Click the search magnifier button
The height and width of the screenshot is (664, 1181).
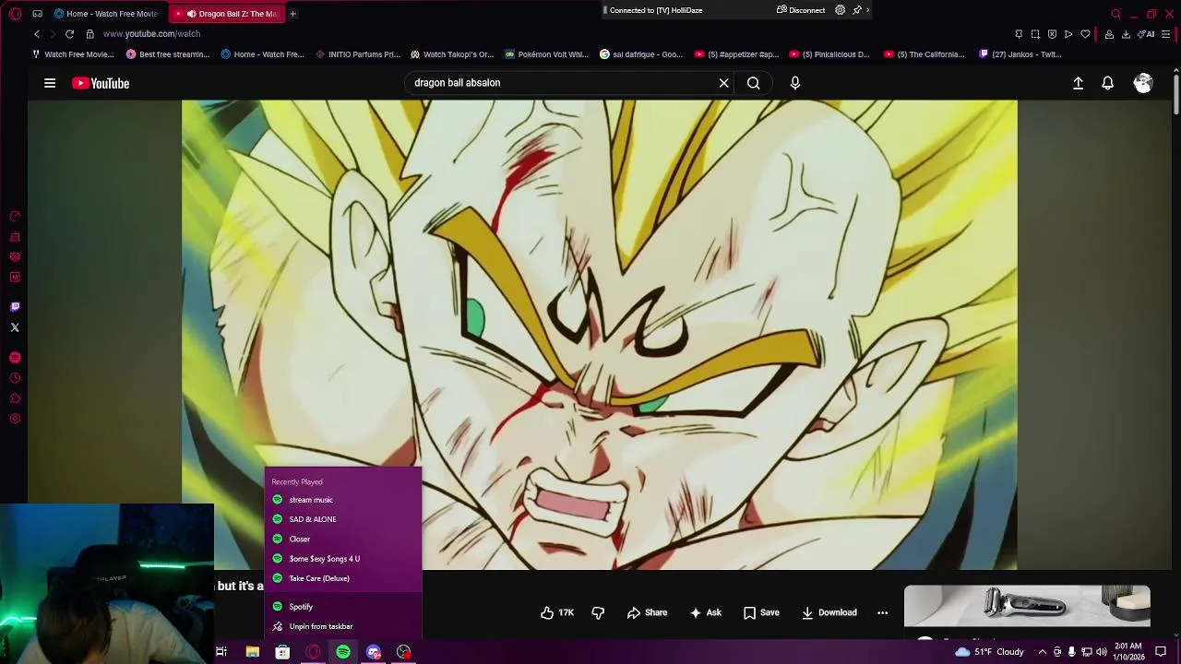click(x=754, y=83)
